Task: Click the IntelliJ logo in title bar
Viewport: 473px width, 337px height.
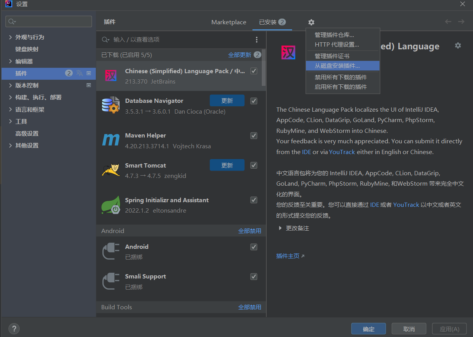Action: click(x=8, y=4)
